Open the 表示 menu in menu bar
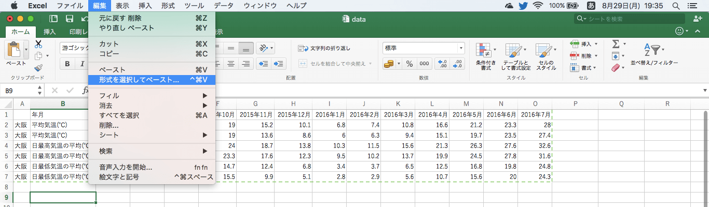Viewport: 709px width, 207px height. (x=122, y=6)
